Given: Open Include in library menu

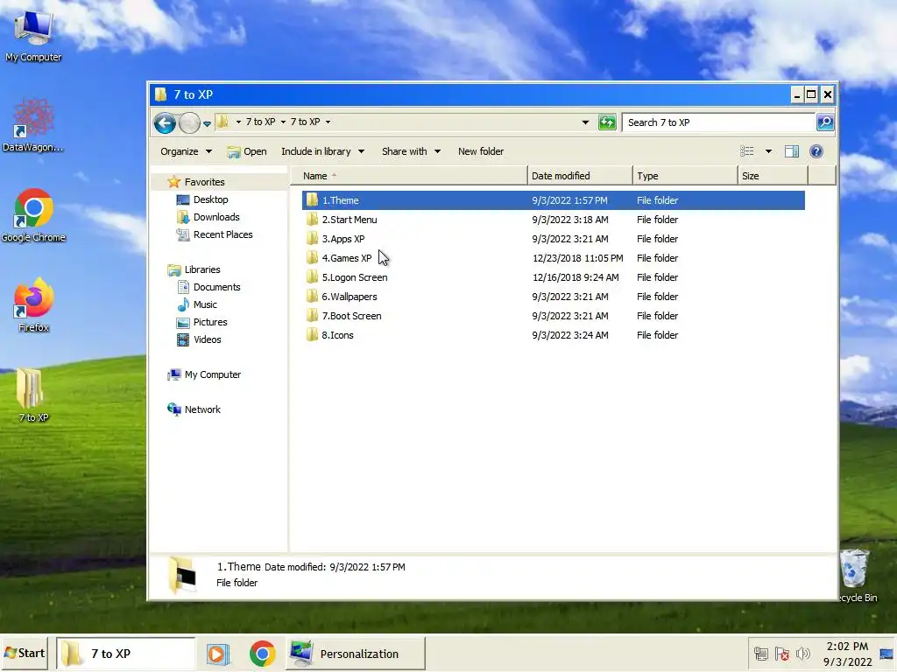Looking at the screenshot, I should (x=322, y=151).
